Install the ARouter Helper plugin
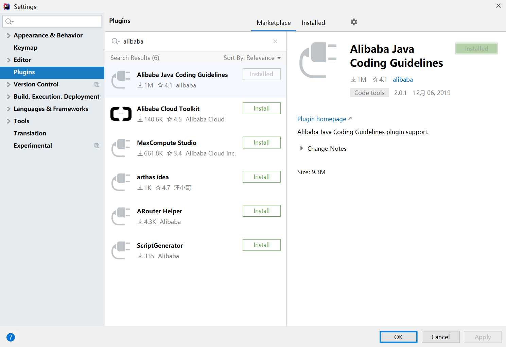 (262, 211)
